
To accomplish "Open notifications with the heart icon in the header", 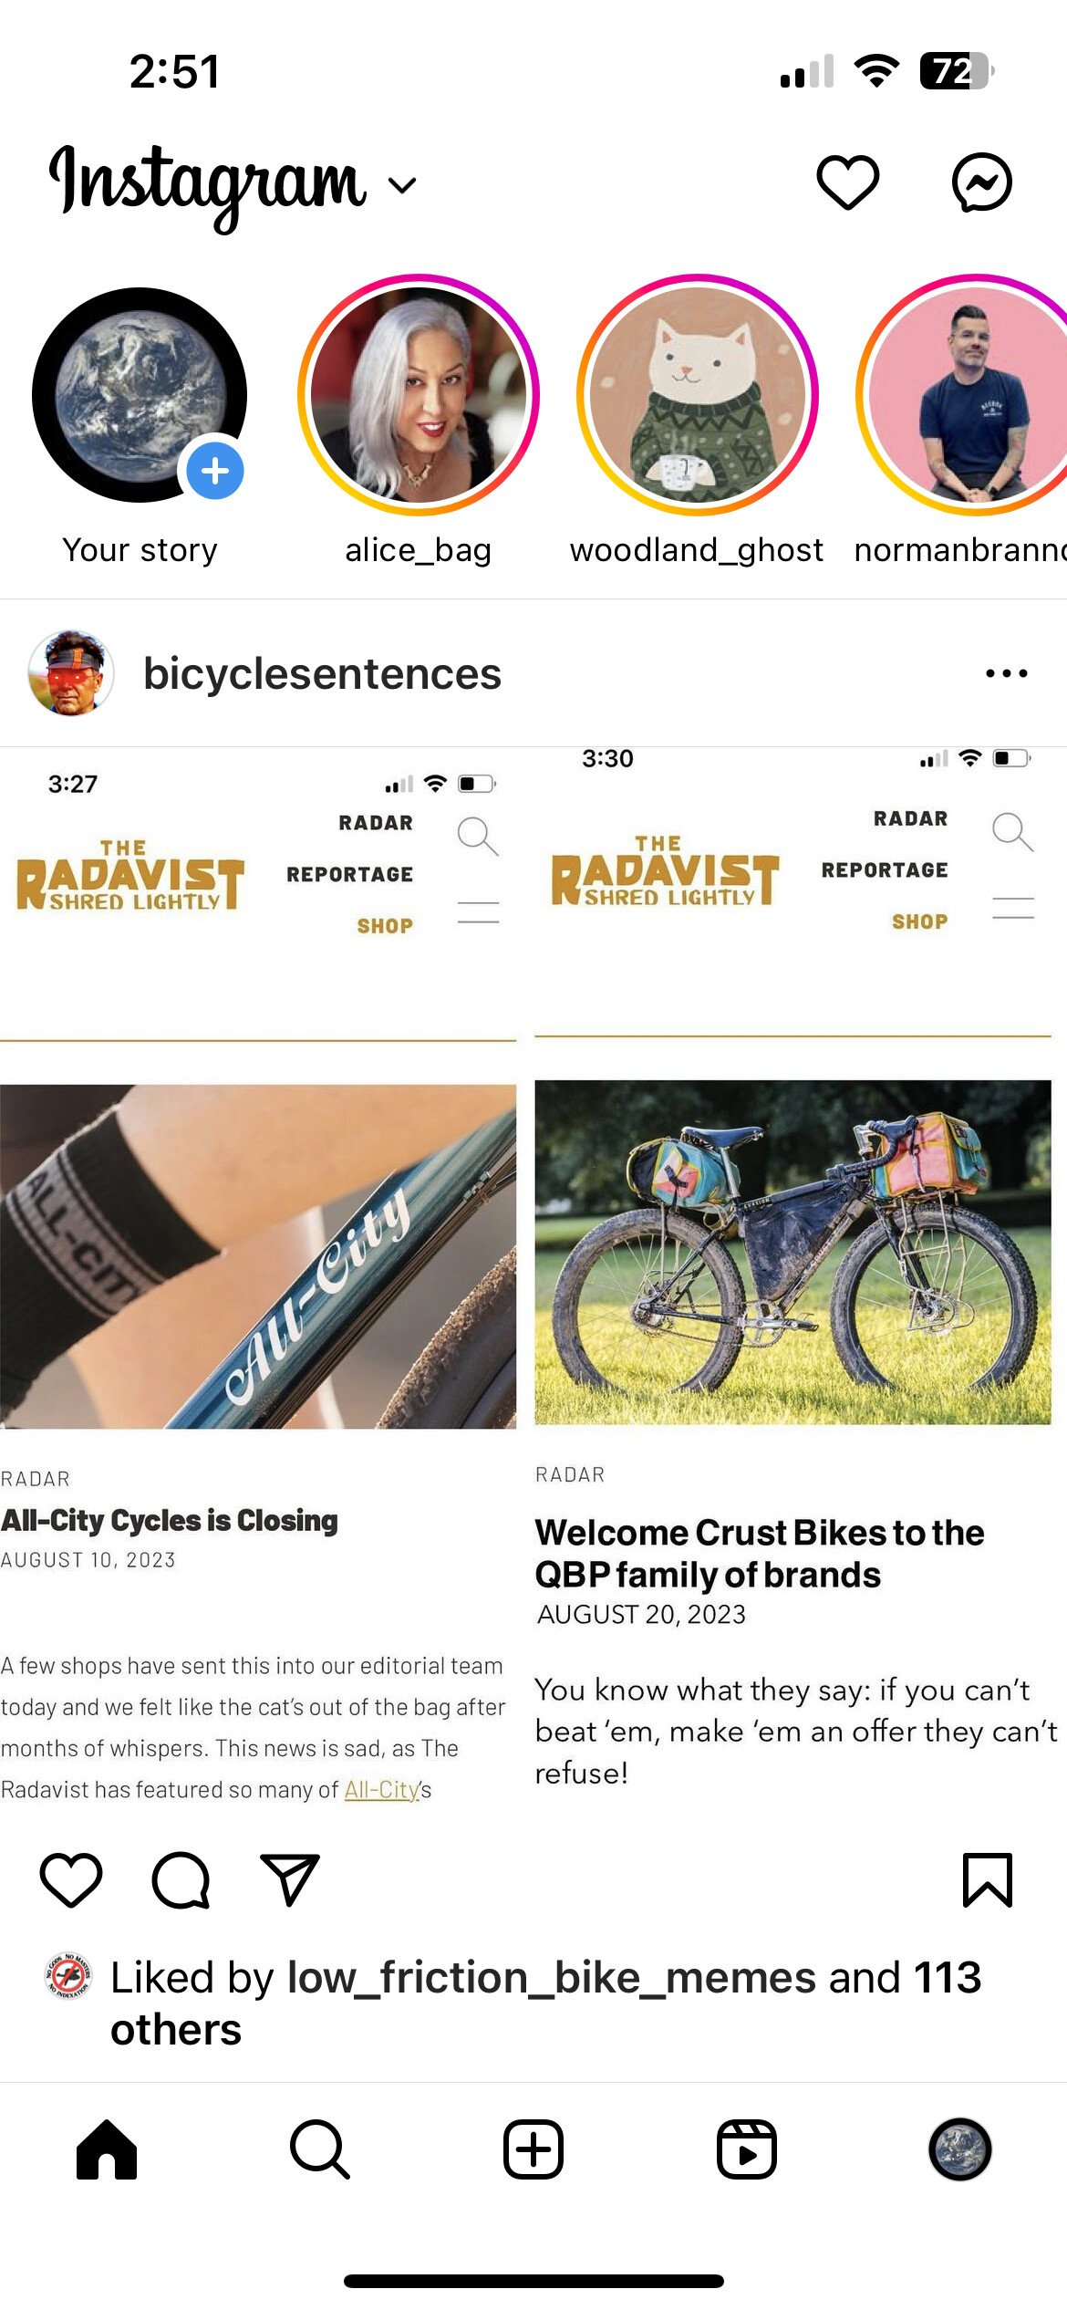I will 847,182.
